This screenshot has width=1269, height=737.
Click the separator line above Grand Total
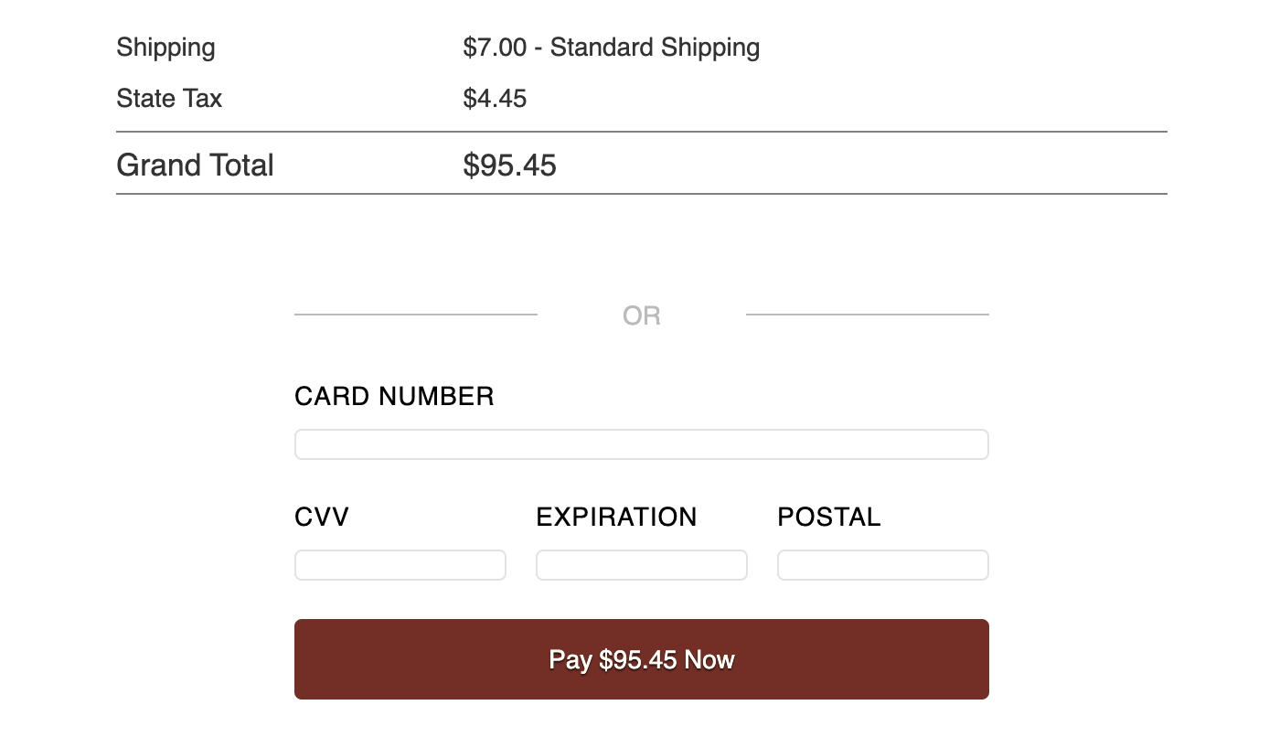point(641,132)
